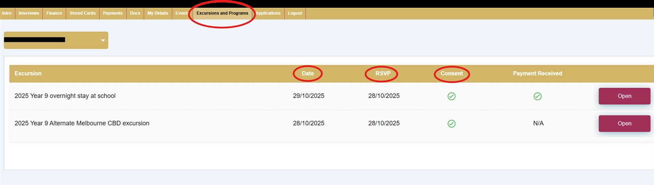Go to the Applications tab

click(x=269, y=13)
